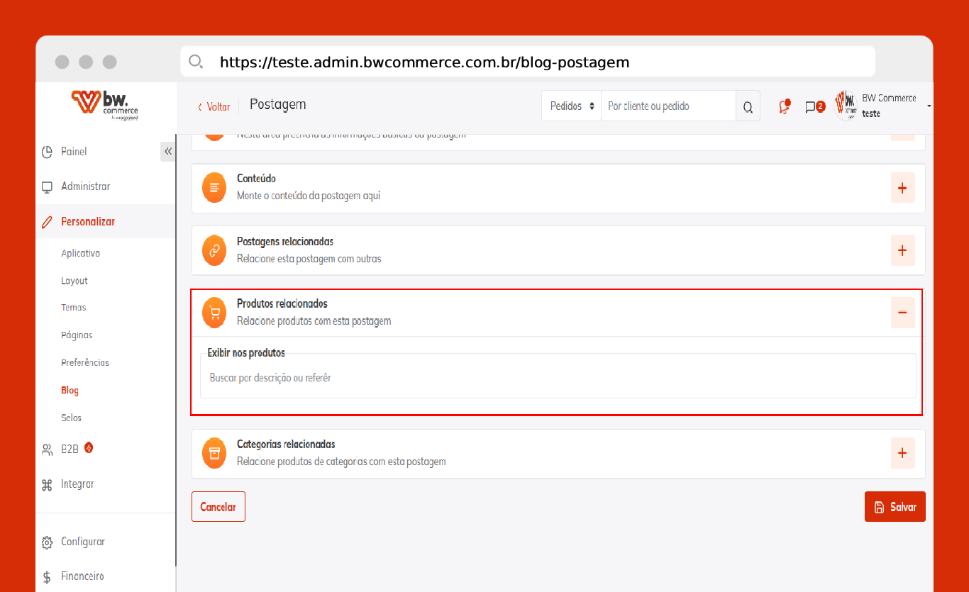Screen dimensions: 969x592
Task: Open the Layout submenu item
Action: click(x=74, y=281)
